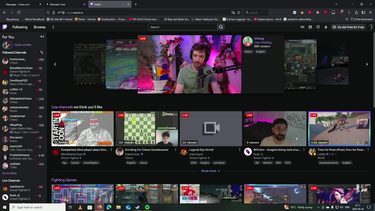
Task: Bookmark this page with the star icon
Action: point(239,13)
